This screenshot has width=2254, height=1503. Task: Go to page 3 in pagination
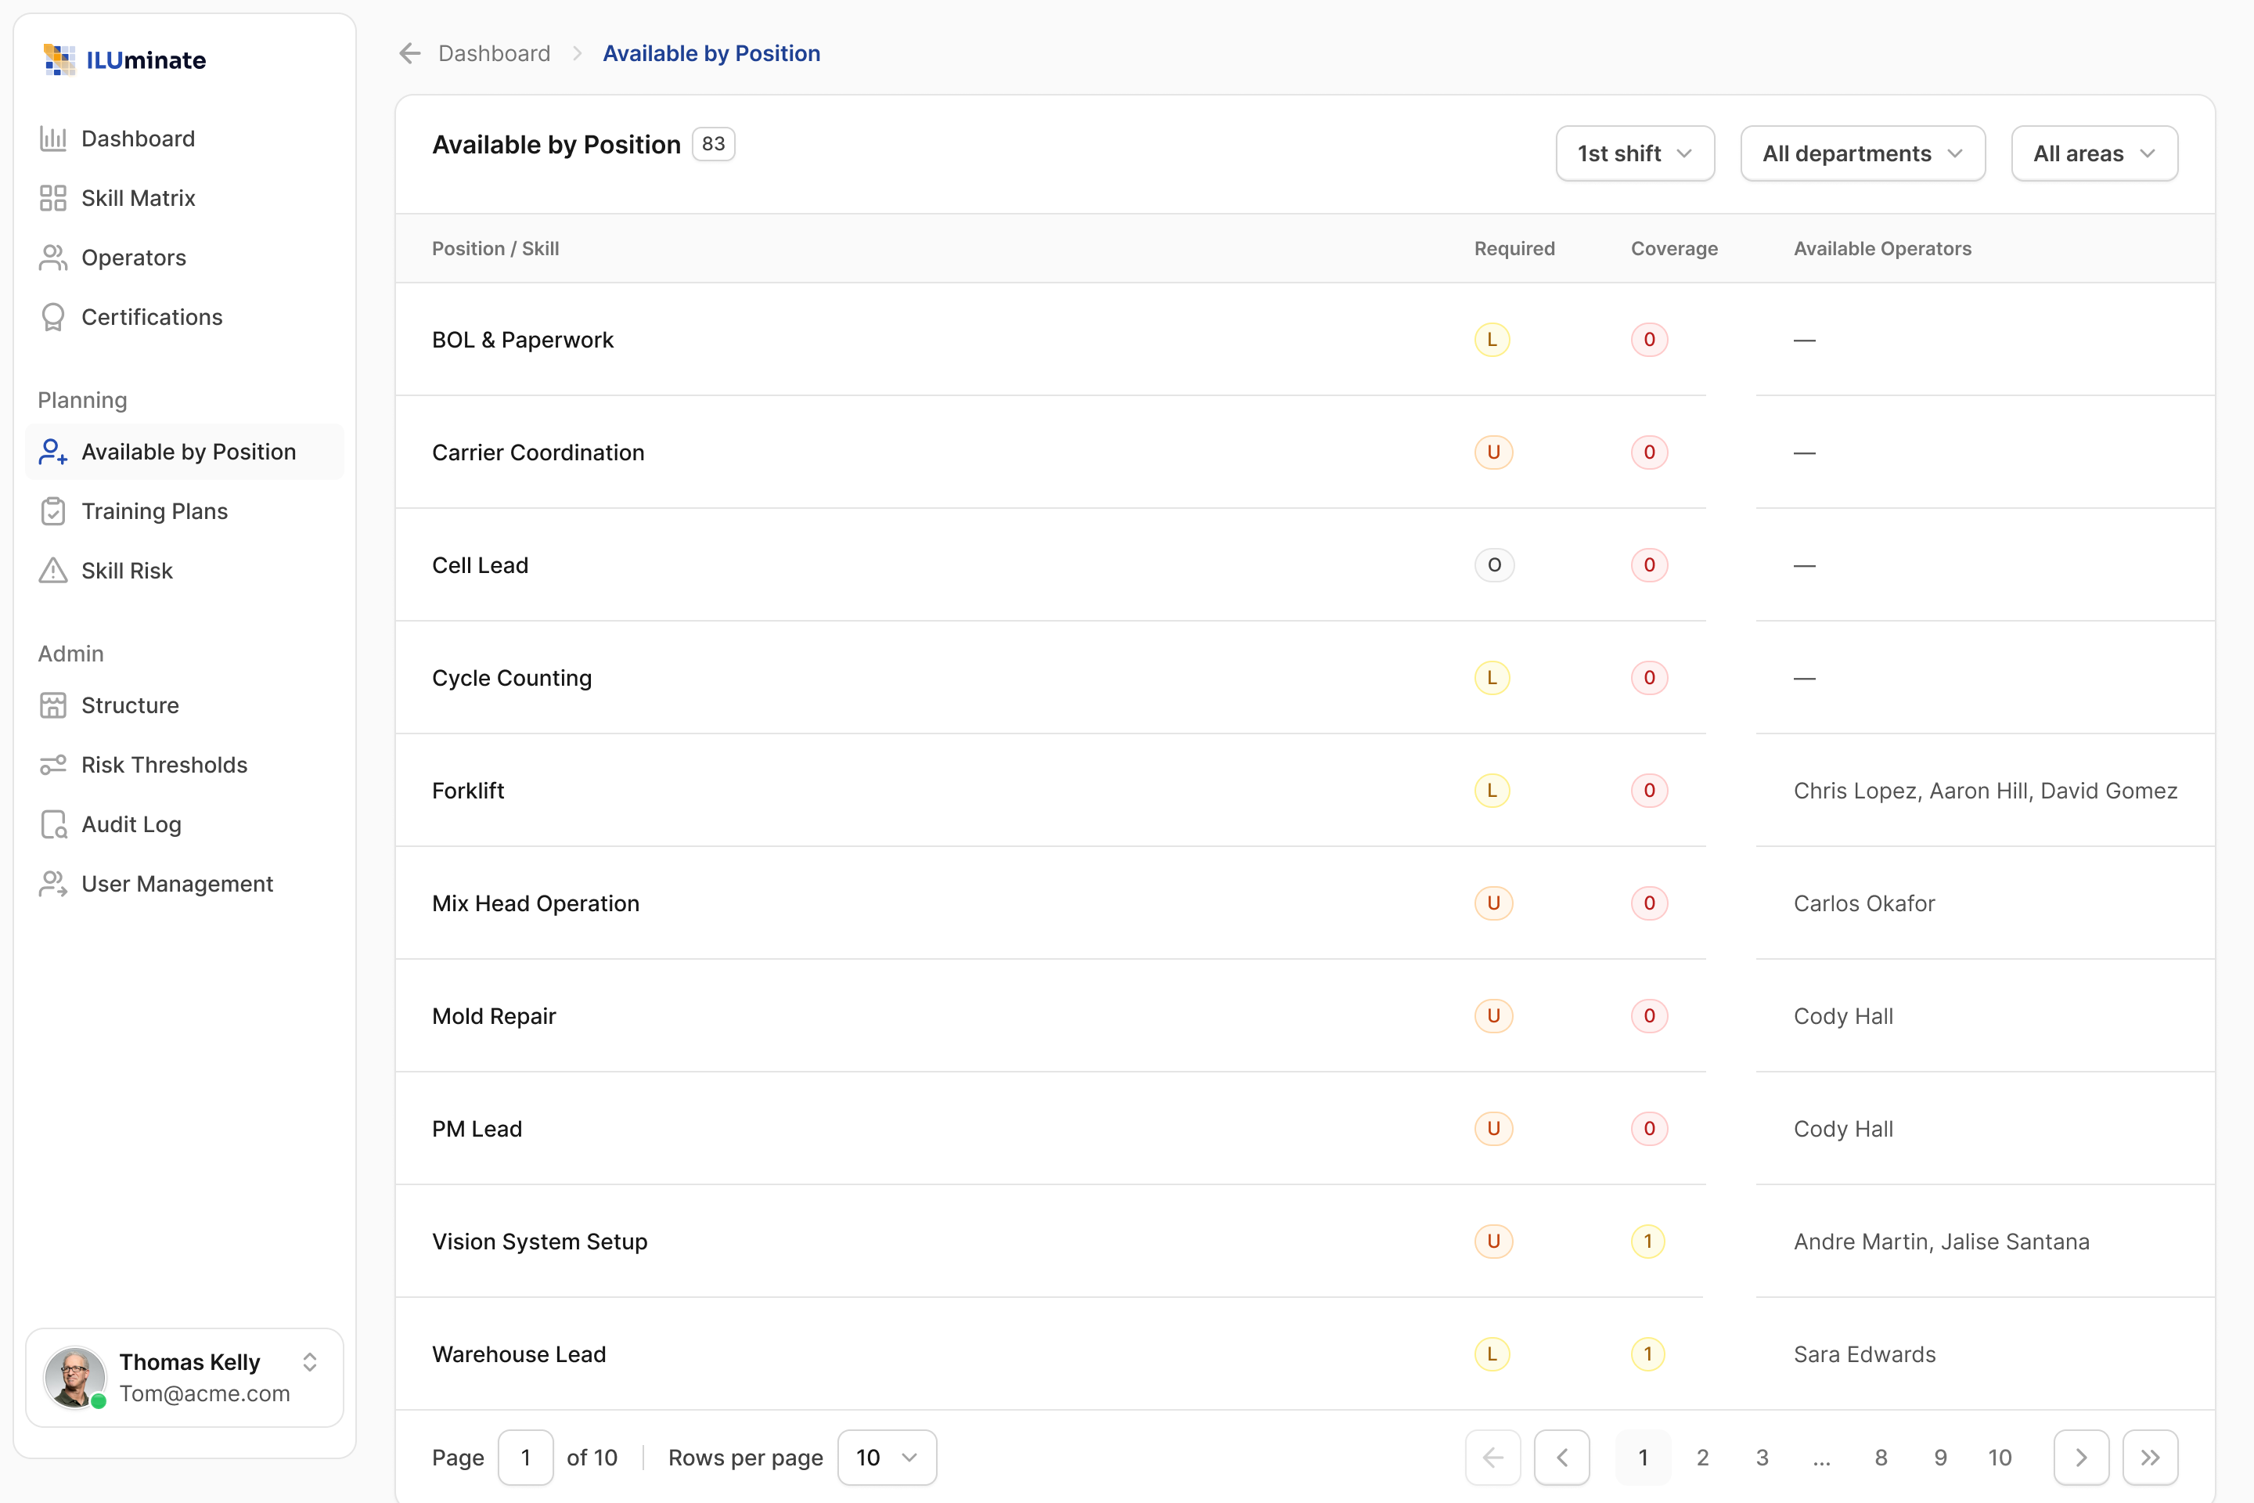(1762, 1457)
